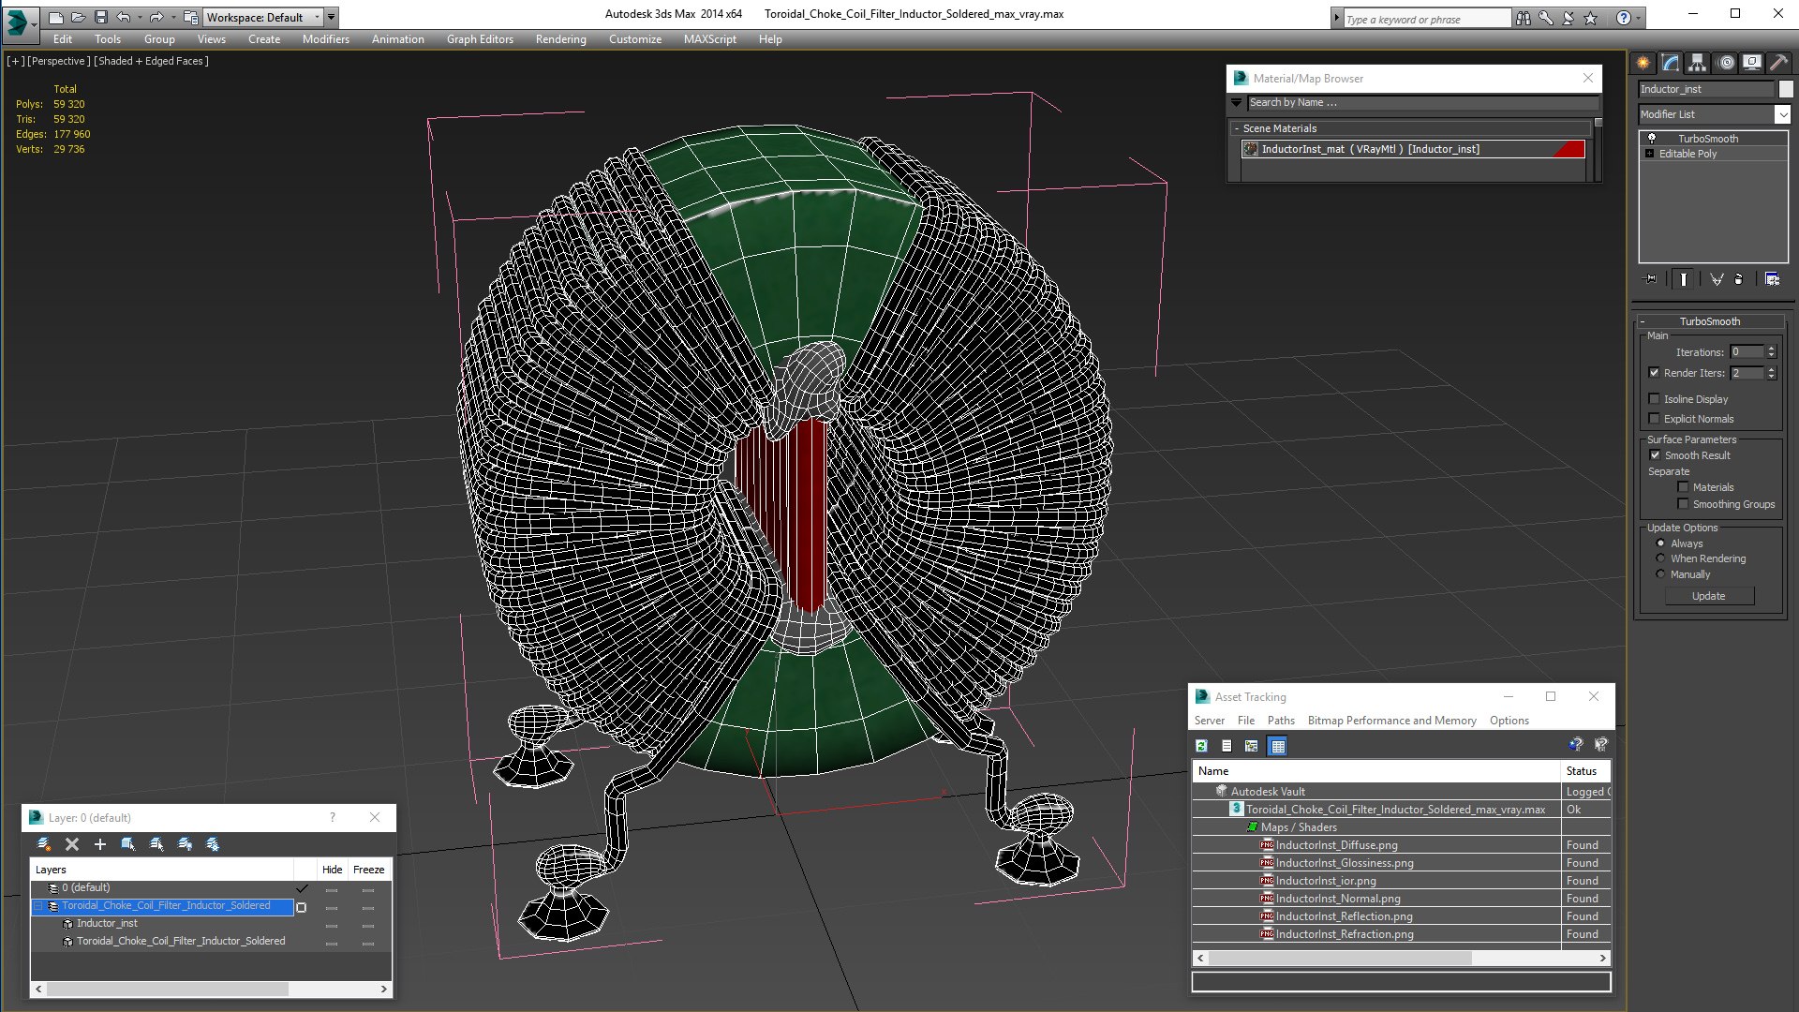
Task: Undo the last scene operation
Action: coord(125,17)
